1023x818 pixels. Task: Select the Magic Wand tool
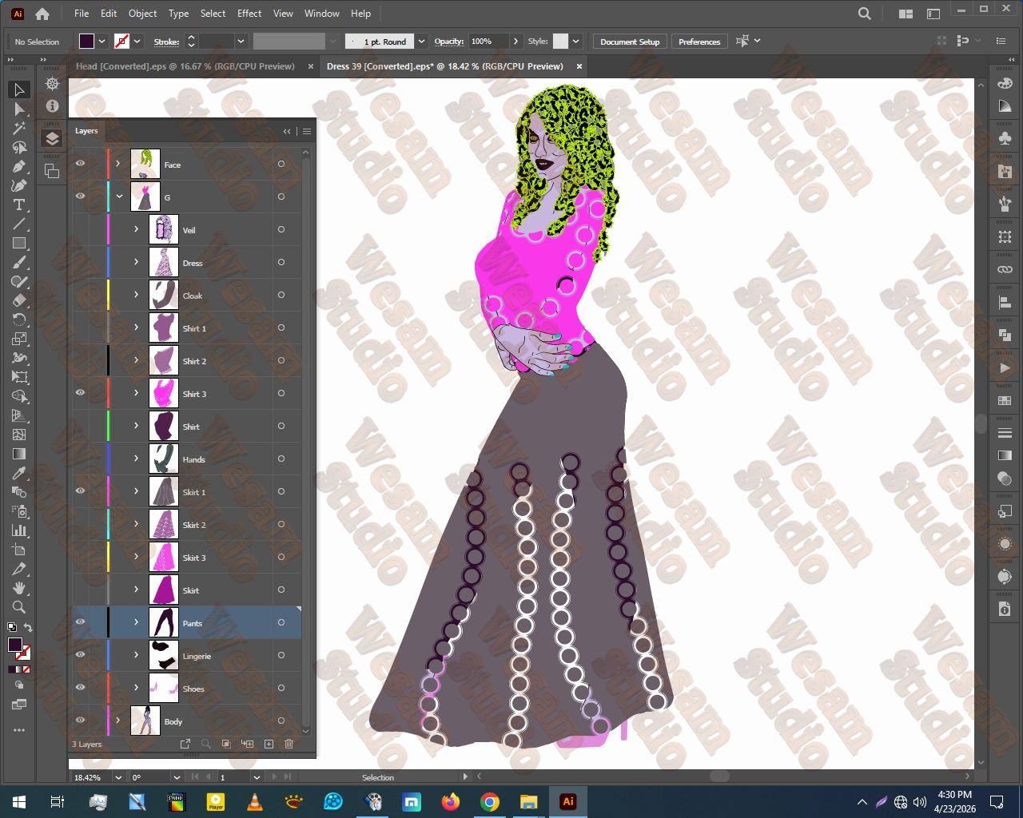(19, 128)
